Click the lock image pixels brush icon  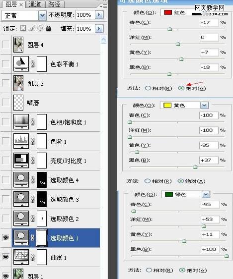pos(32,28)
